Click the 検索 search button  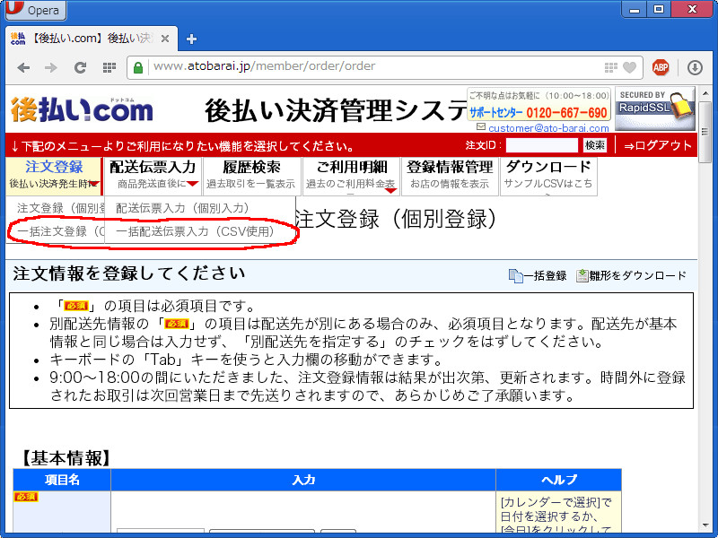tap(595, 145)
